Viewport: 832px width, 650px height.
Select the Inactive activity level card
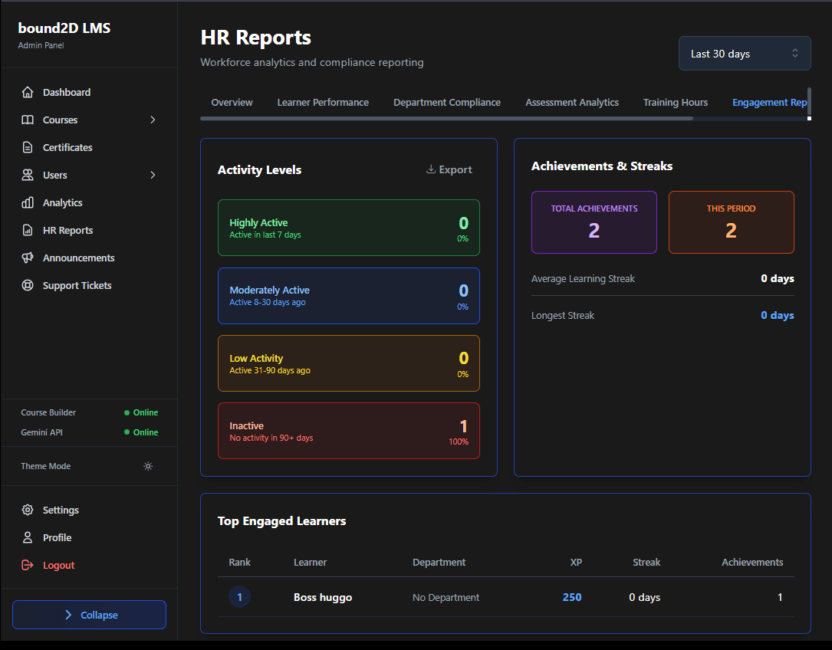tap(348, 431)
